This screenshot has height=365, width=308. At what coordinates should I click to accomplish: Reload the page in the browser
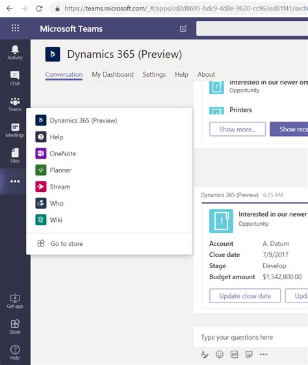click(39, 8)
